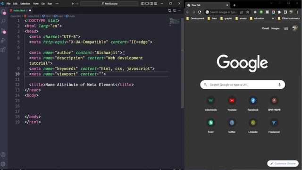
Task: Open the Chrome Extensions puzzle menu
Action: click(x=279, y=12)
